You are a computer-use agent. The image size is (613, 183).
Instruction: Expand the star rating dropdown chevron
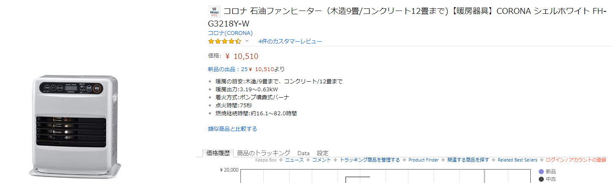(x=247, y=41)
